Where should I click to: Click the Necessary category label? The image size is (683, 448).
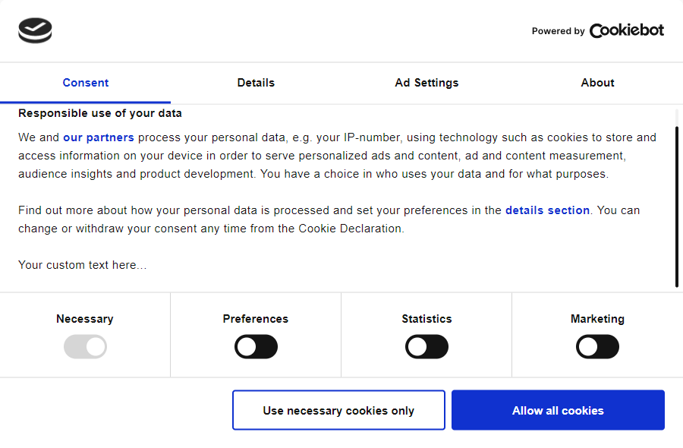[85, 319]
